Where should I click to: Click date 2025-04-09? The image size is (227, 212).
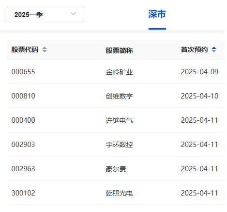pos(199,72)
